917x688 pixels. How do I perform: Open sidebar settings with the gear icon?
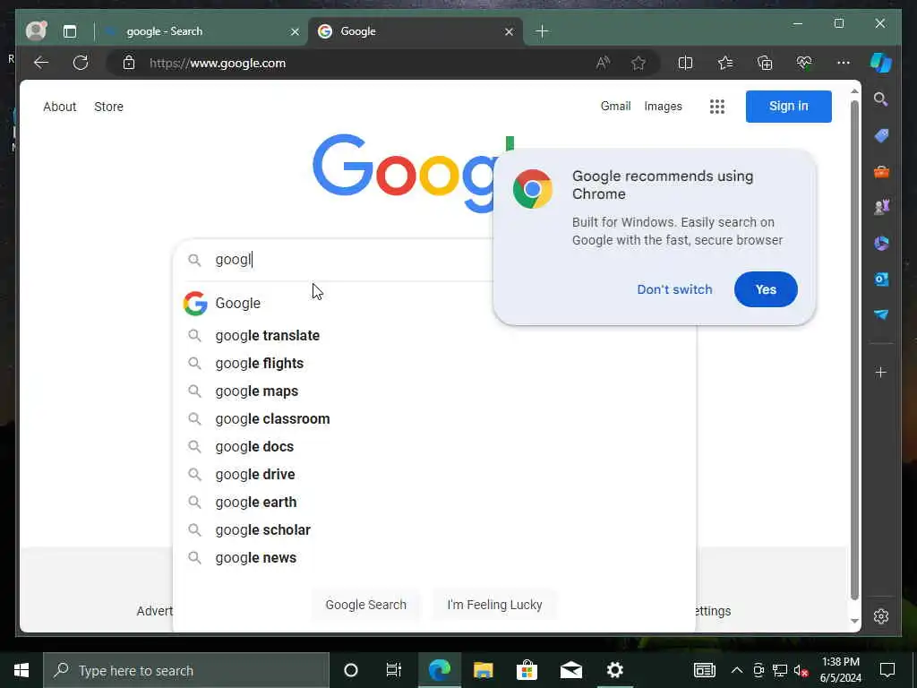click(881, 616)
